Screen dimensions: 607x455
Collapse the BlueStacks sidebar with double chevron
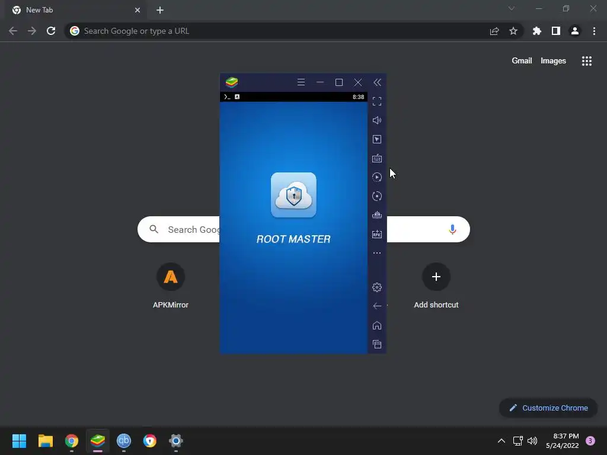pos(377,82)
